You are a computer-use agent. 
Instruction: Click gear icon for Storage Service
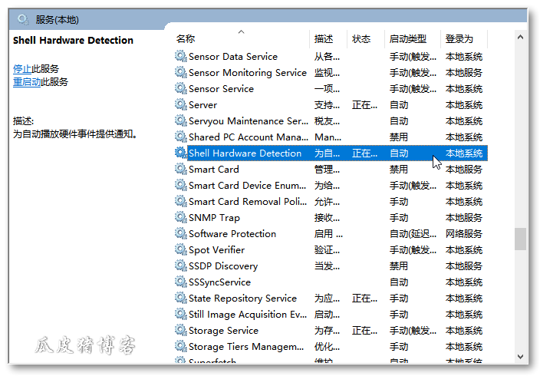[x=180, y=331]
